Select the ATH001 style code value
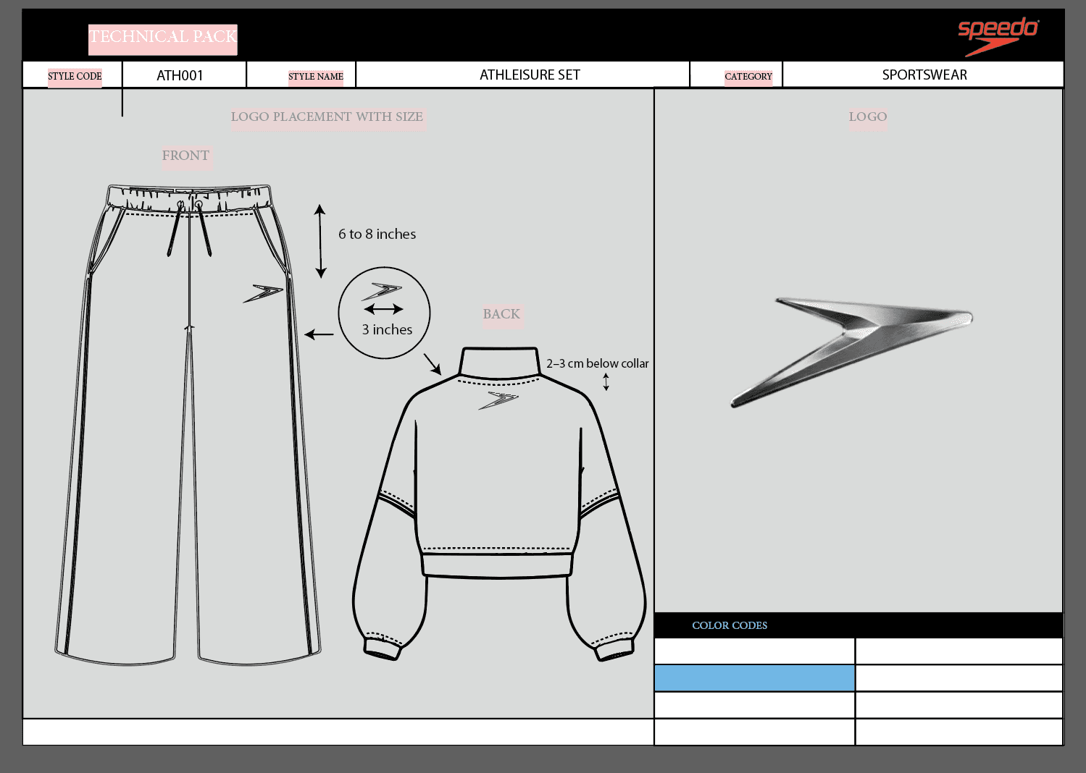 [x=180, y=75]
